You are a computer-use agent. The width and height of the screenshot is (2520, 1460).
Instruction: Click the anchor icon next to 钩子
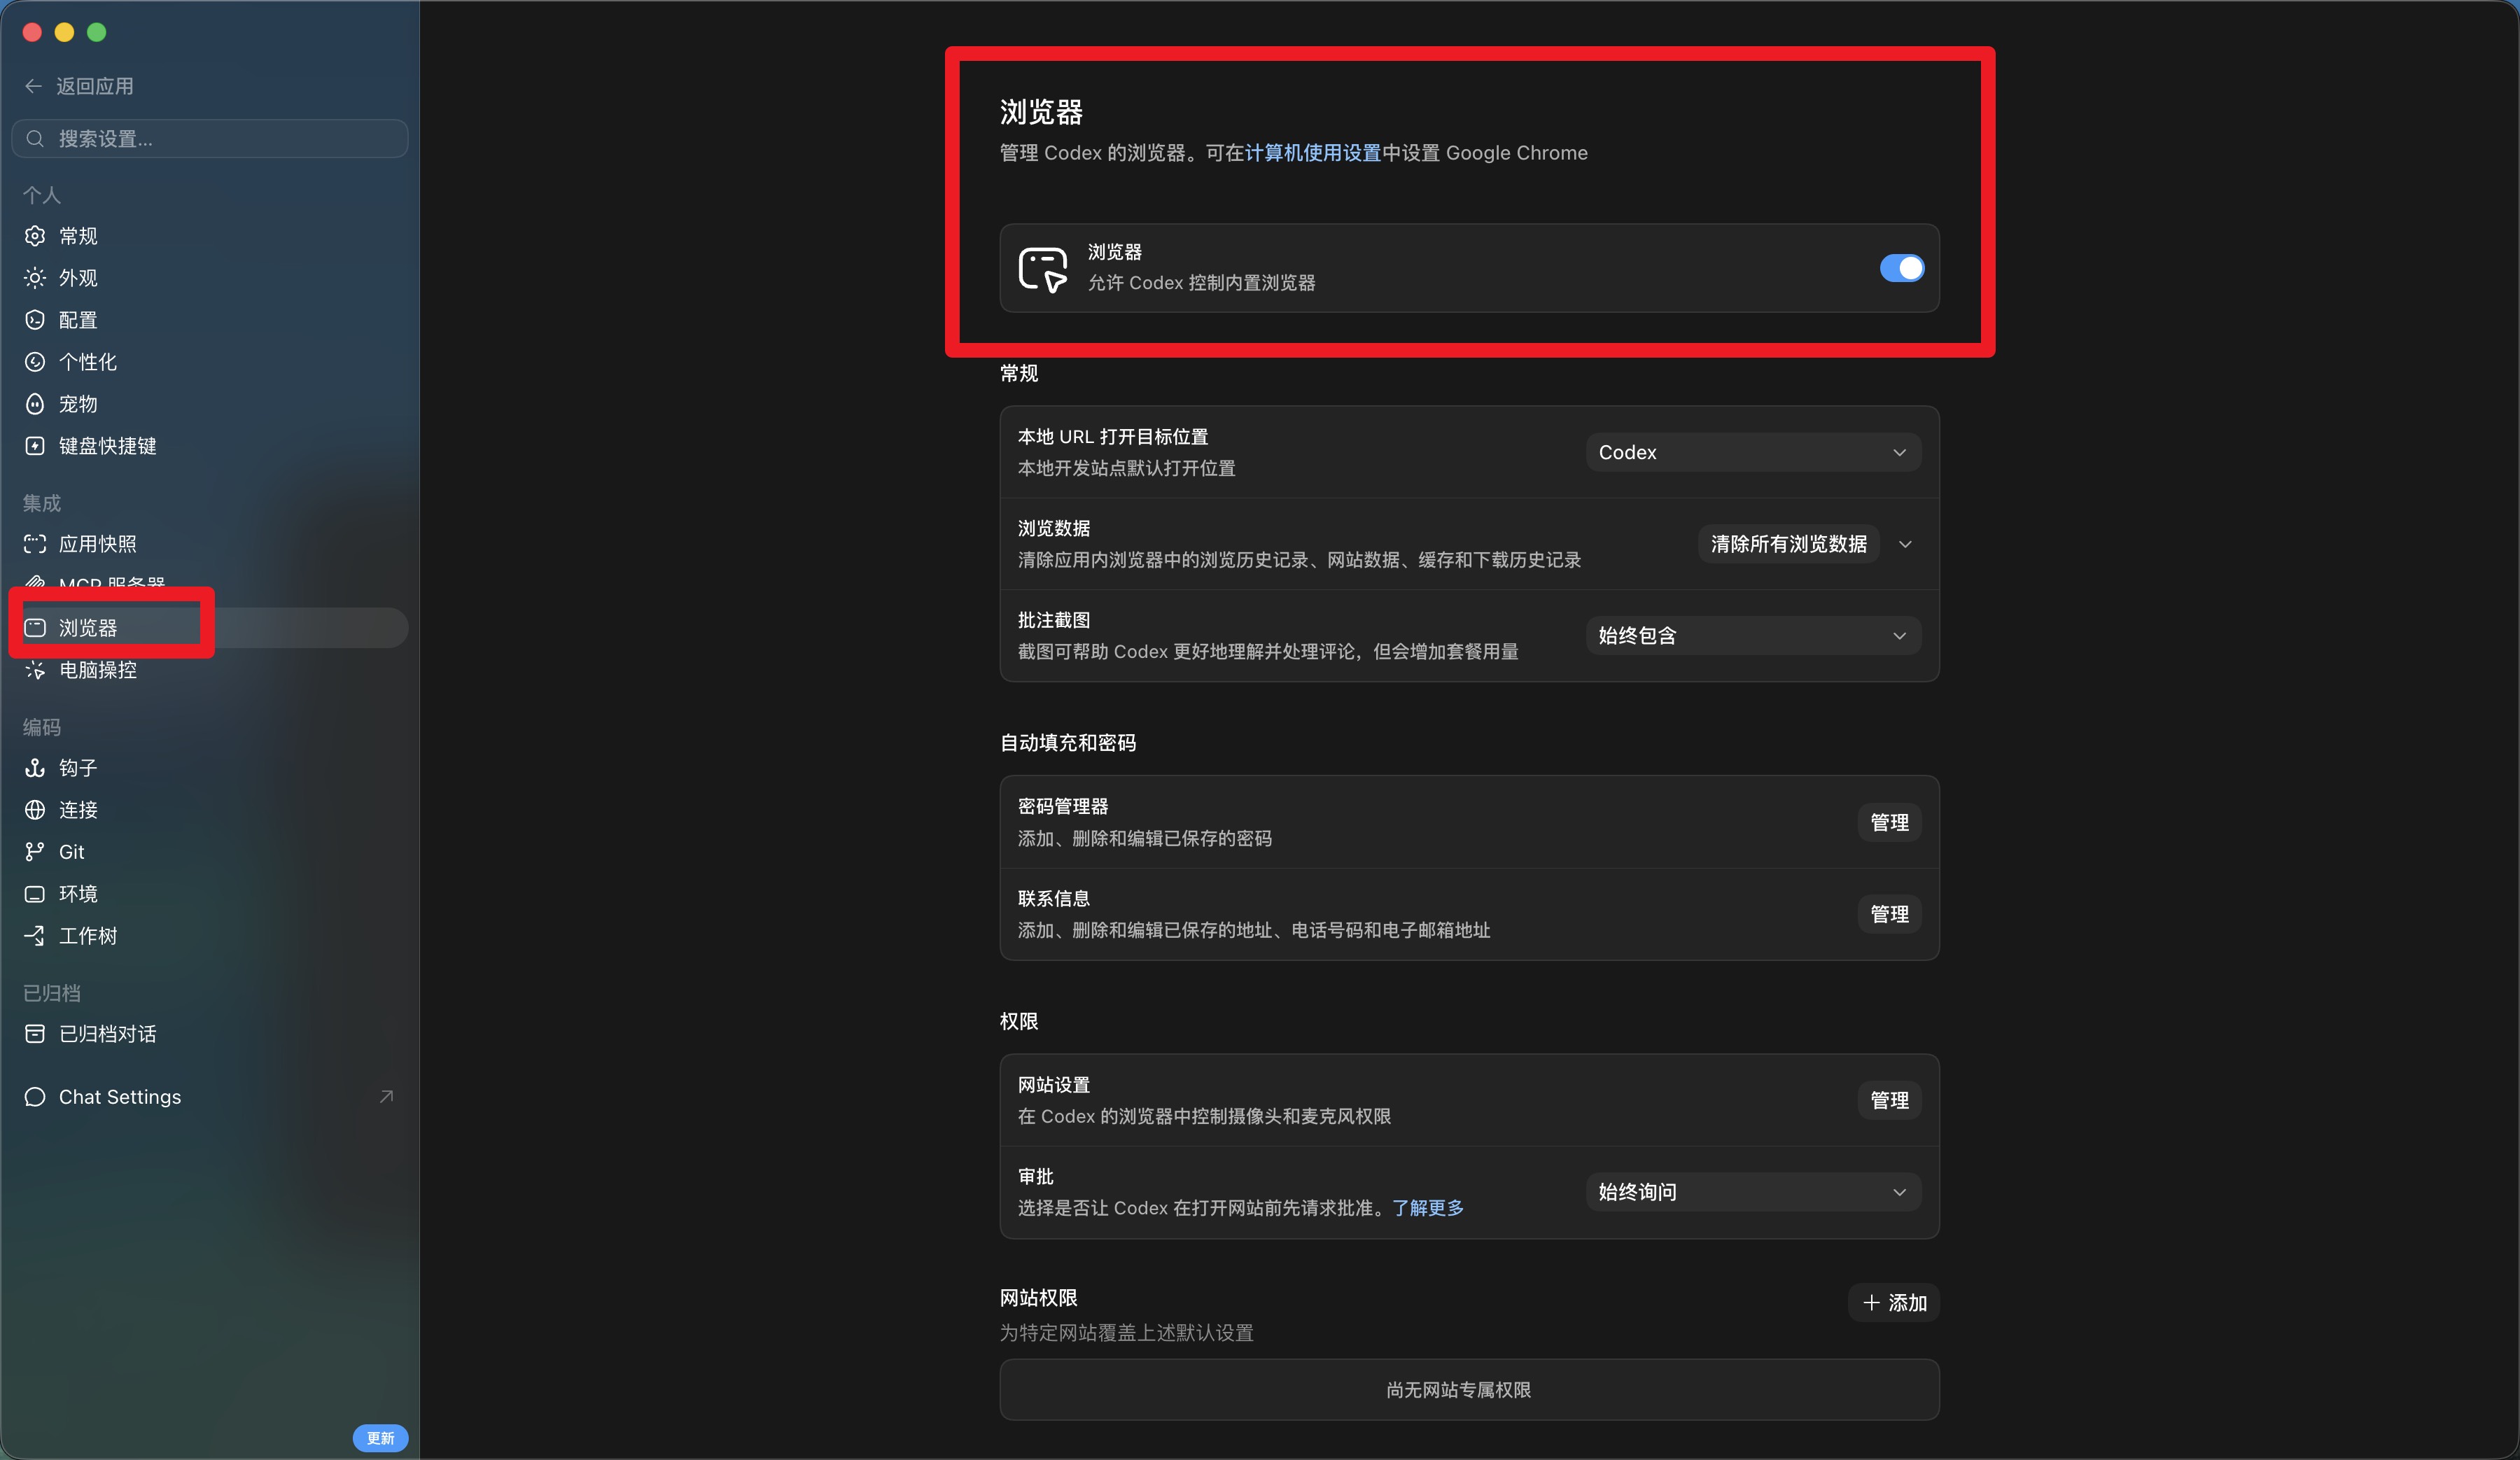pos(35,768)
